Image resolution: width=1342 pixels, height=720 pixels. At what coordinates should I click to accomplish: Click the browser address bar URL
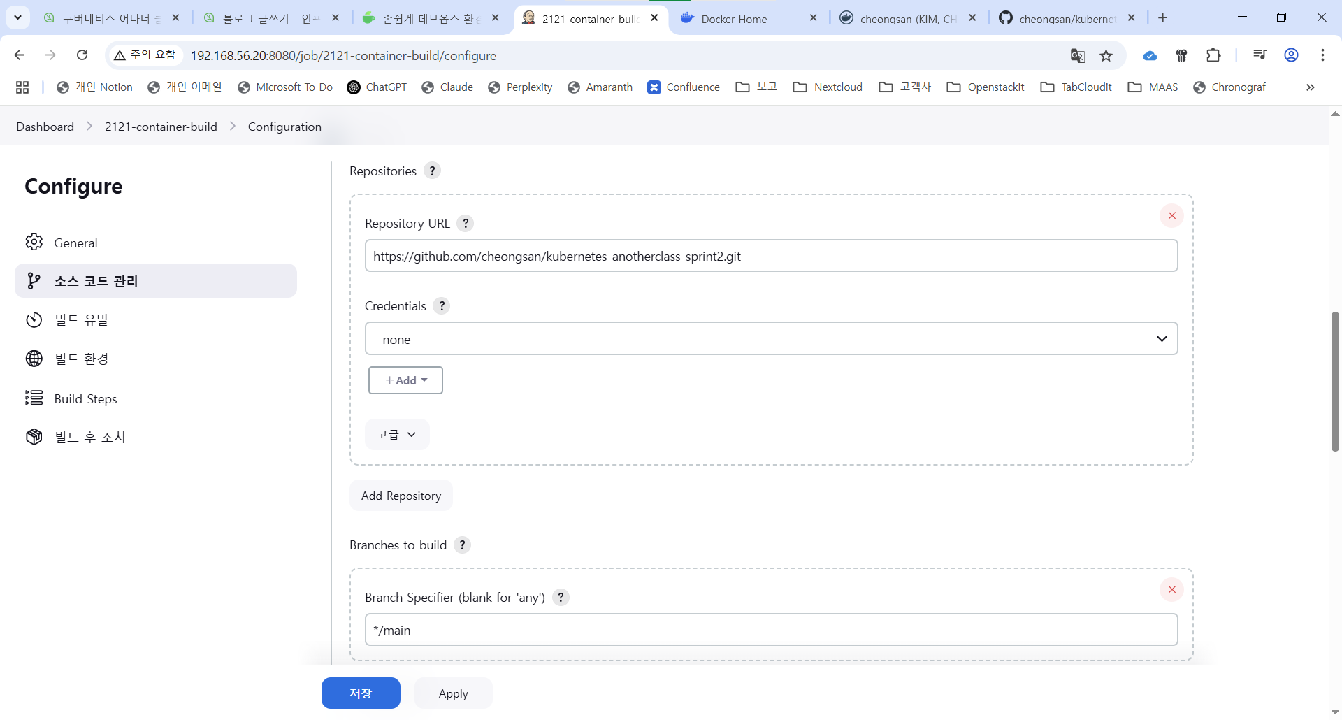click(343, 55)
